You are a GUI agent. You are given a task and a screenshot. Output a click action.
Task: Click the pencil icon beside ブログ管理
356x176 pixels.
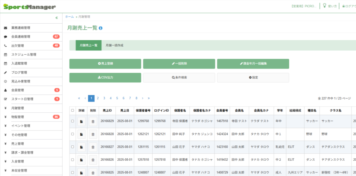coord(6,72)
